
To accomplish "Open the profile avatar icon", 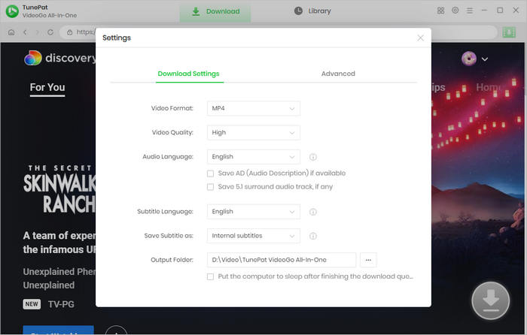I will (469, 59).
